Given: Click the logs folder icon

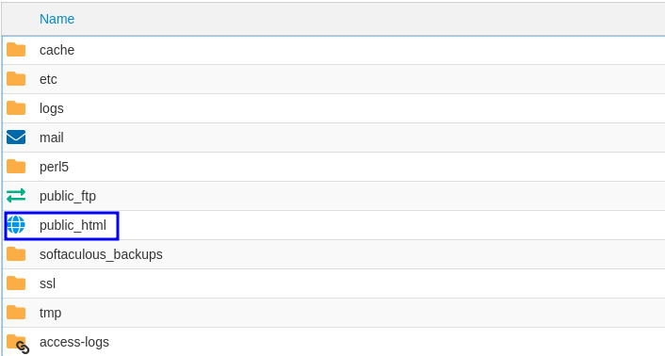Looking at the screenshot, I should coord(16,108).
